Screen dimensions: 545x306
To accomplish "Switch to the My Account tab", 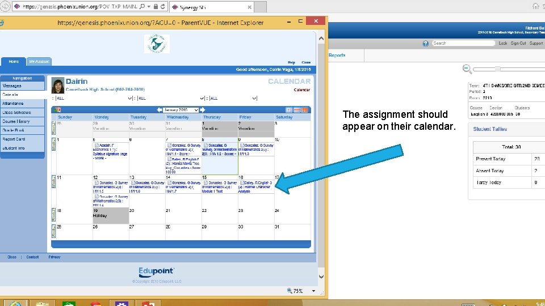I will point(39,61).
